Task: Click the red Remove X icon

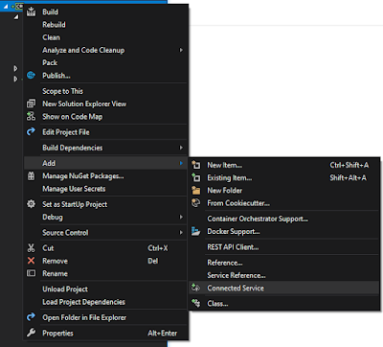Action: point(31,261)
